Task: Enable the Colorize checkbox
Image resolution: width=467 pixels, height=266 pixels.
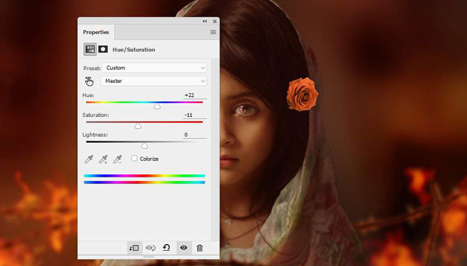Action: pyautogui.click(x=135, y=159)
